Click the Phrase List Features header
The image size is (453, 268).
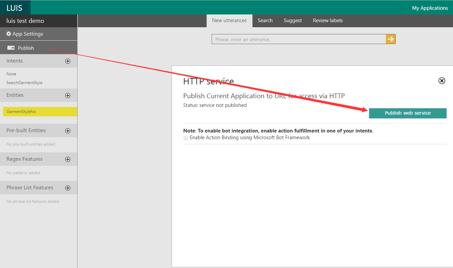click(x=38, y=188)
